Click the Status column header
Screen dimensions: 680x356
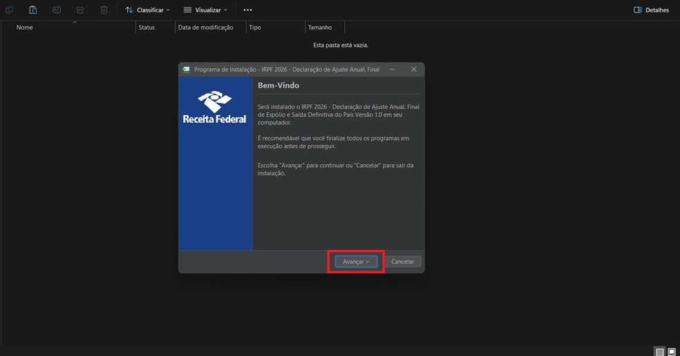click(147, 28)
